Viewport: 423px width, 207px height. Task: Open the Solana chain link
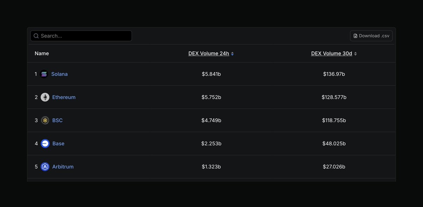[59, 74]
